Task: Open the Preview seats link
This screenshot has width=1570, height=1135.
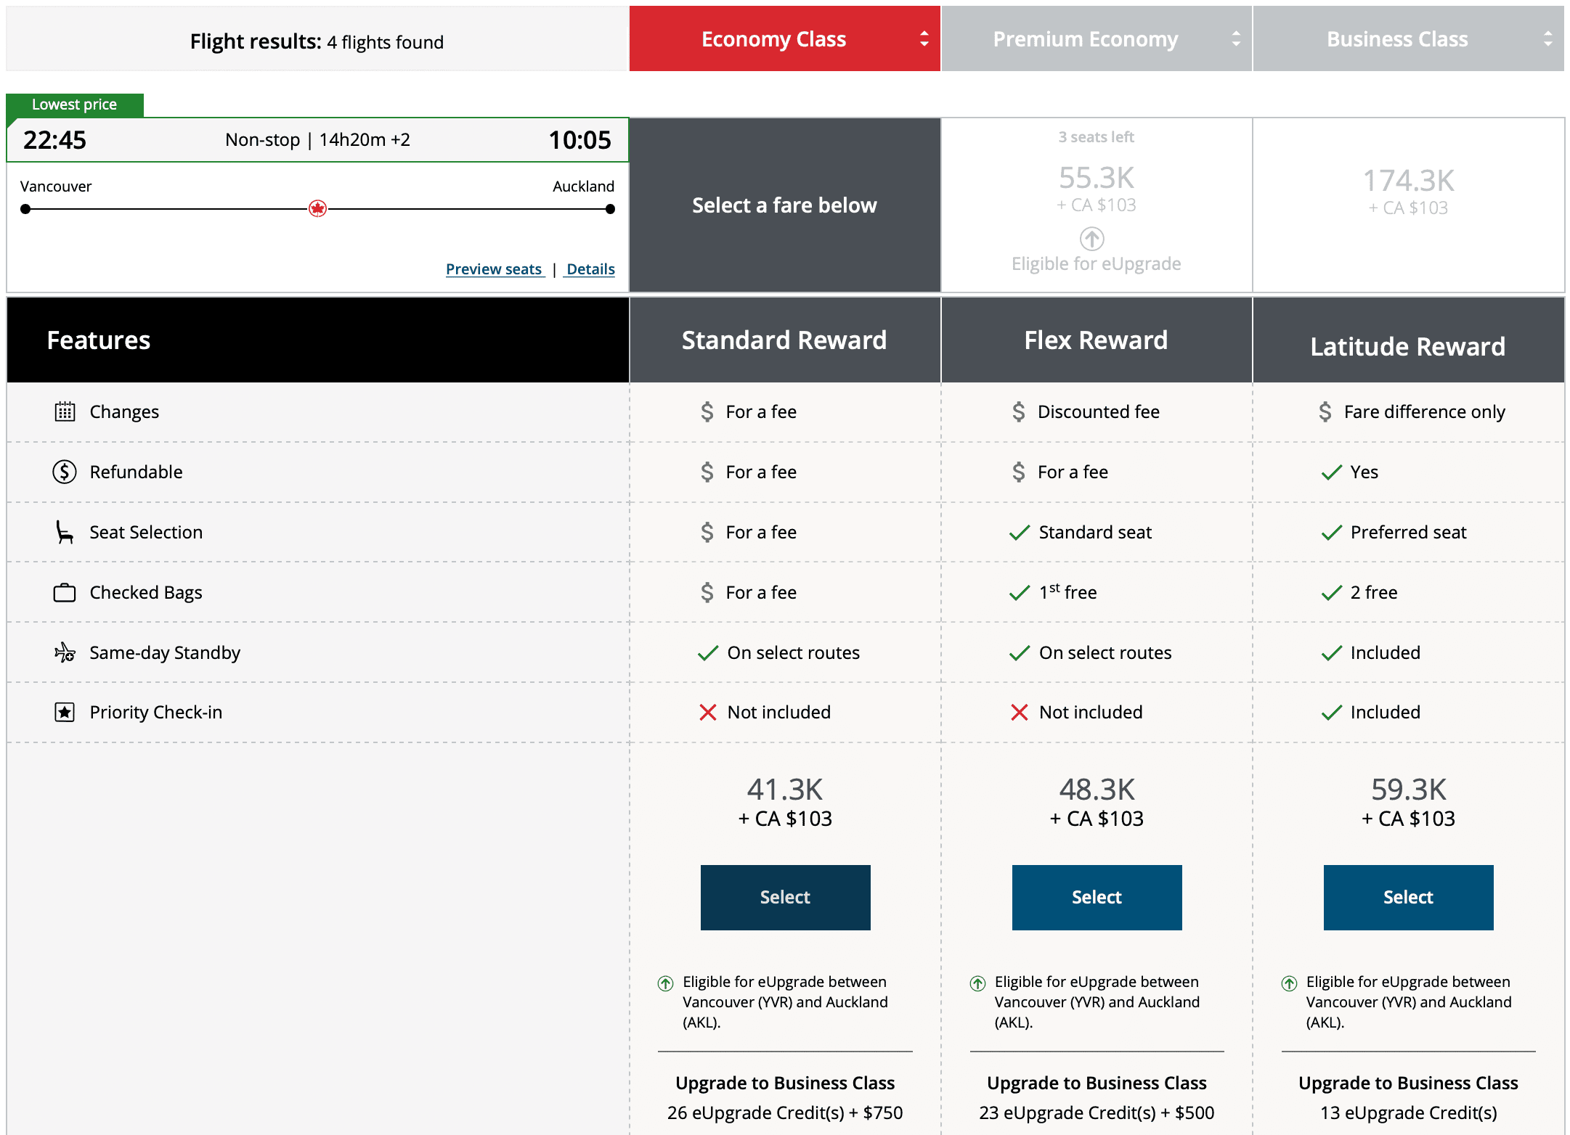Action: 494,269
